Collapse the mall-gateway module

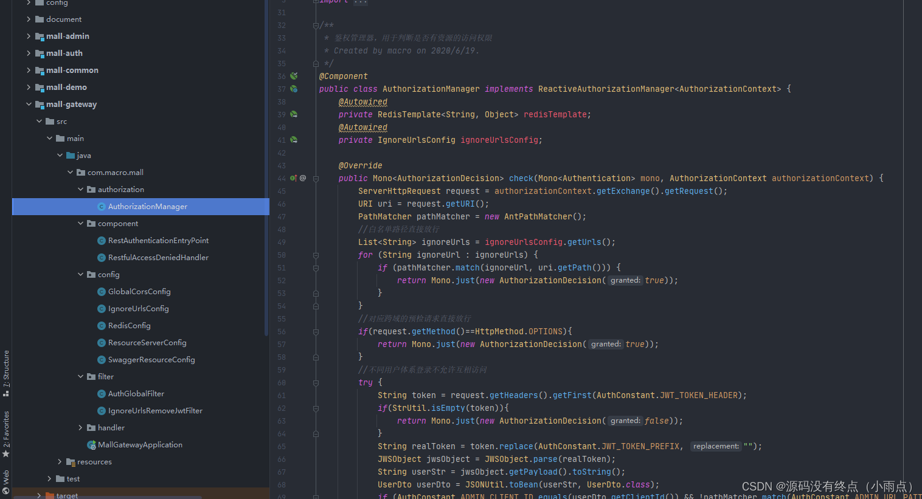[29, 105]
